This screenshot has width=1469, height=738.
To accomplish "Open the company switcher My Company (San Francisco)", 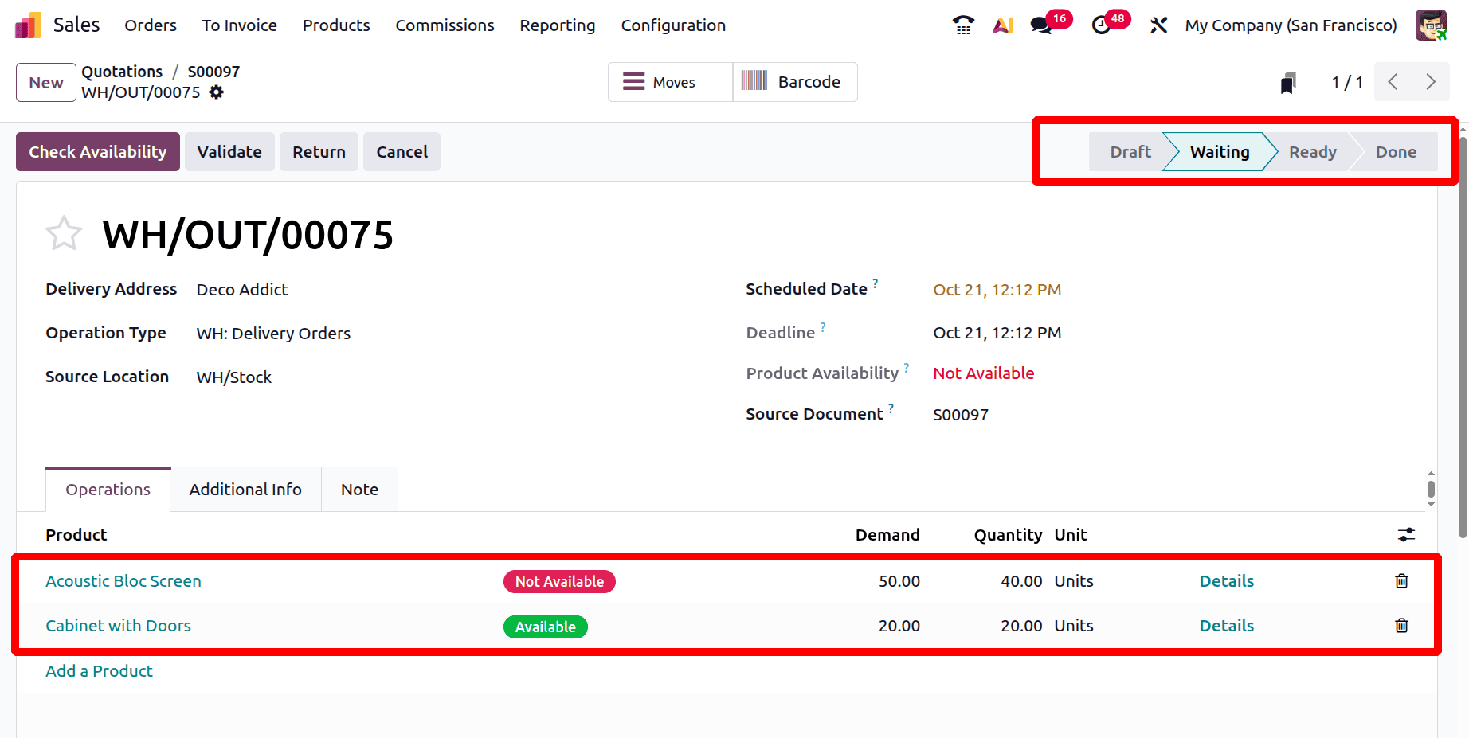I will 1291,25.
